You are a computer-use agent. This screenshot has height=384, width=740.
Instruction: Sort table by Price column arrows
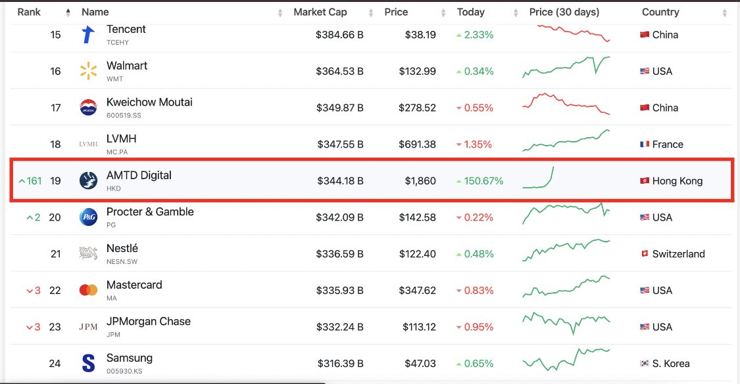(443, 12)
